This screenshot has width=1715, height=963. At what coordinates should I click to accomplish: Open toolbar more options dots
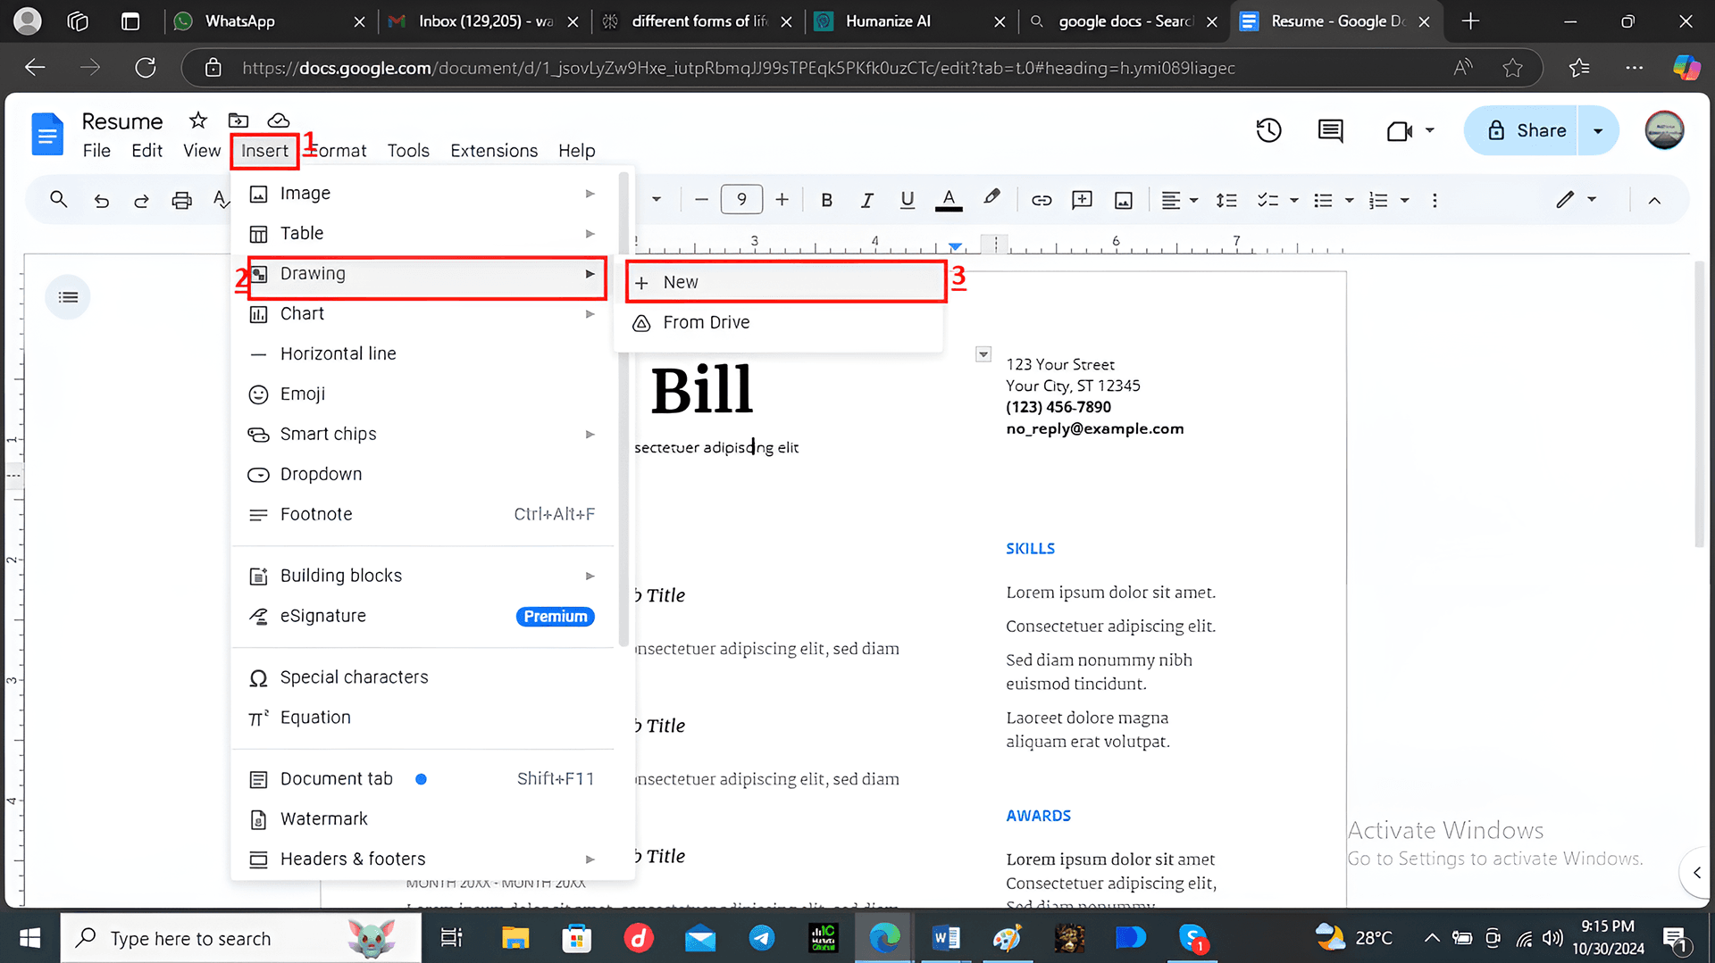coord(1435,201)
